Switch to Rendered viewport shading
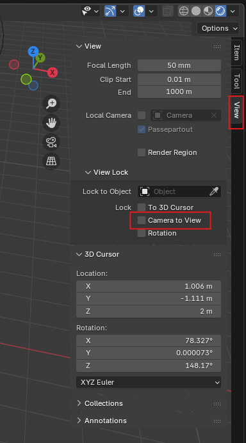 click(x=220, y=12)
